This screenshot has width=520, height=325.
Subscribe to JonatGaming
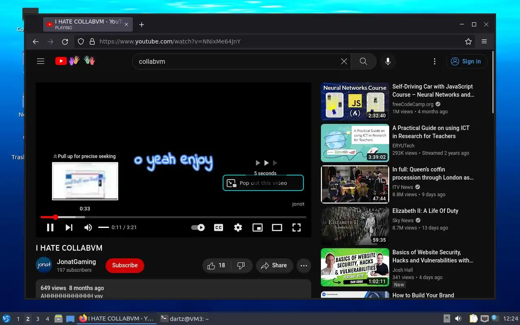tap(125, 265)
